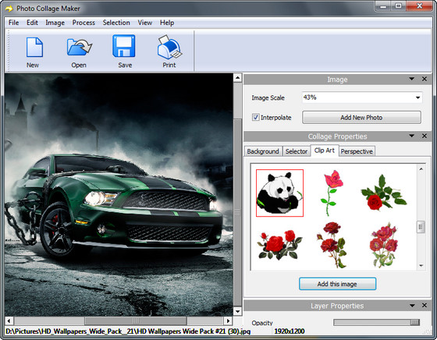Expand the Image panel menu arrow
This screenshot has width=437, height=340.
coord(412,79)
